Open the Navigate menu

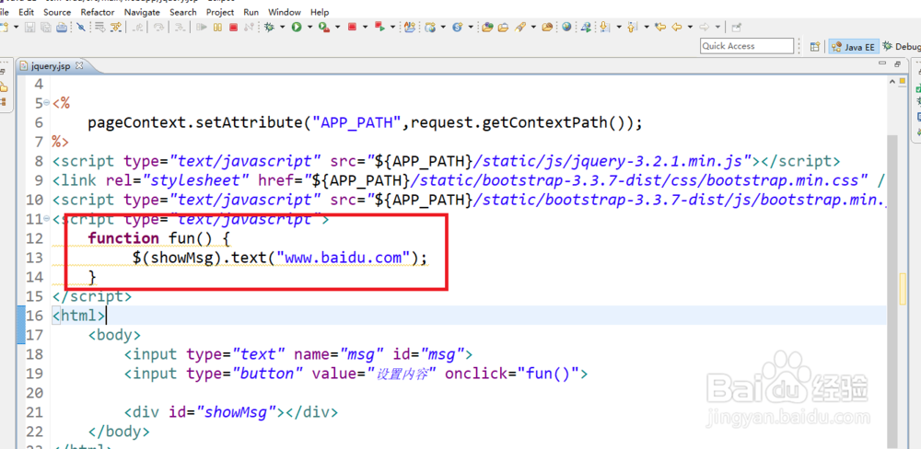point(142,12)
